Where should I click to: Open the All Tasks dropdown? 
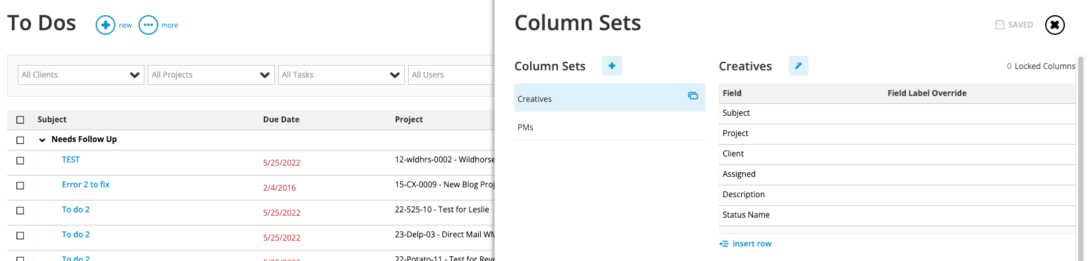tap(341, 75)
